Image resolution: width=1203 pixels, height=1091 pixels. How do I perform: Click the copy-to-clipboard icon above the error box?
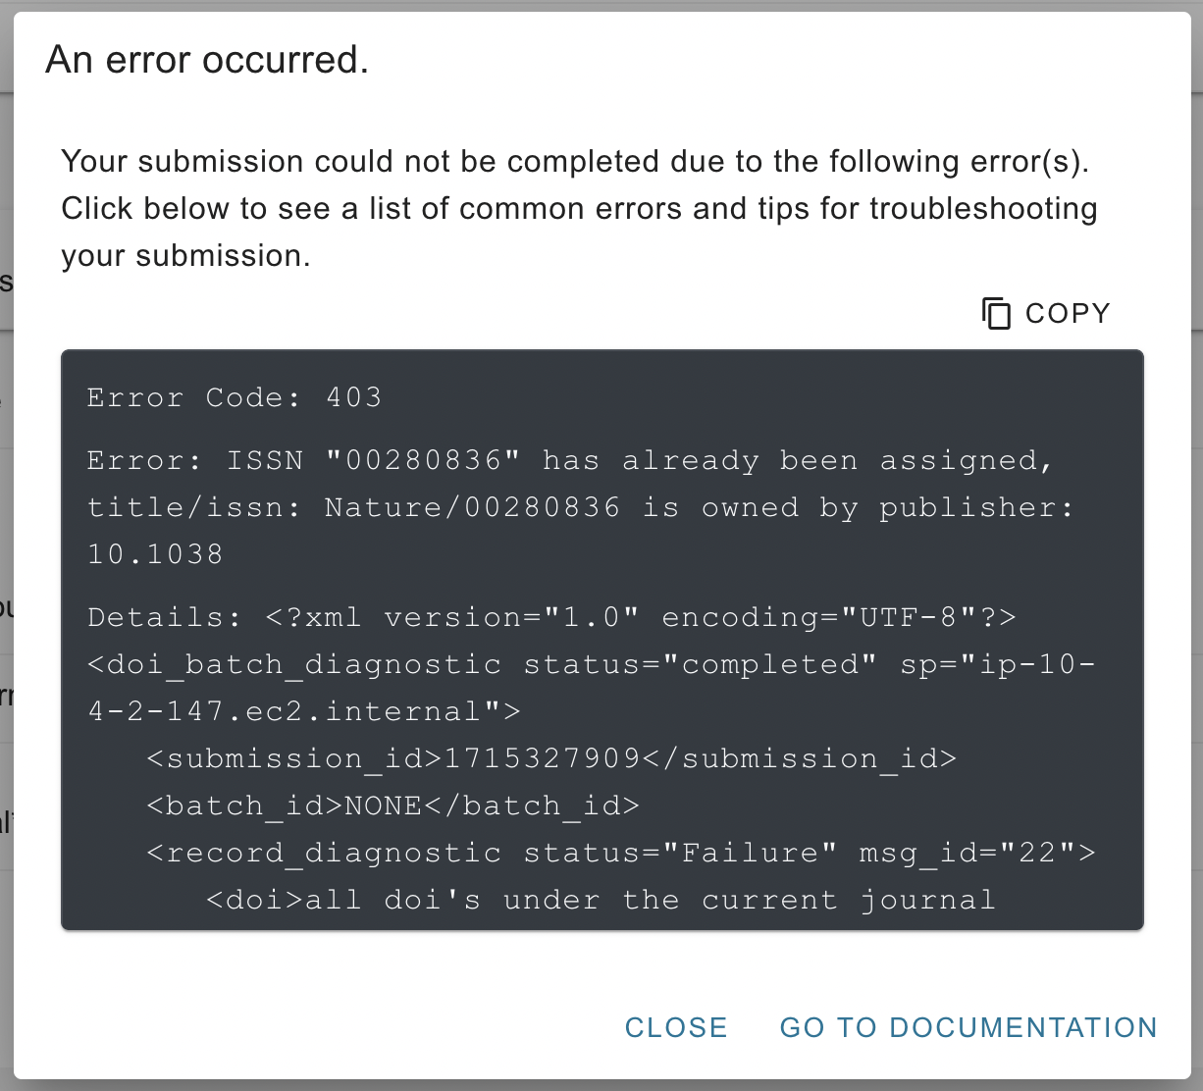tap(996, 313)
